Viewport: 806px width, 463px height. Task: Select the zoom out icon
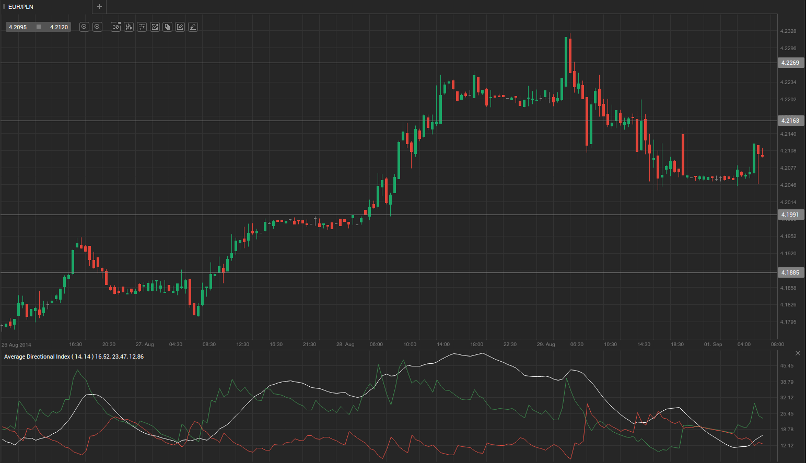click(x=84, y=27)
